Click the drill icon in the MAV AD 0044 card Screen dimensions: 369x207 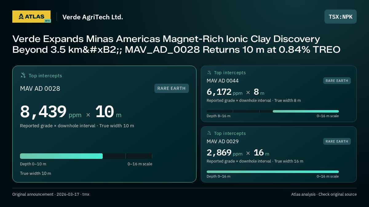(209, 72)
